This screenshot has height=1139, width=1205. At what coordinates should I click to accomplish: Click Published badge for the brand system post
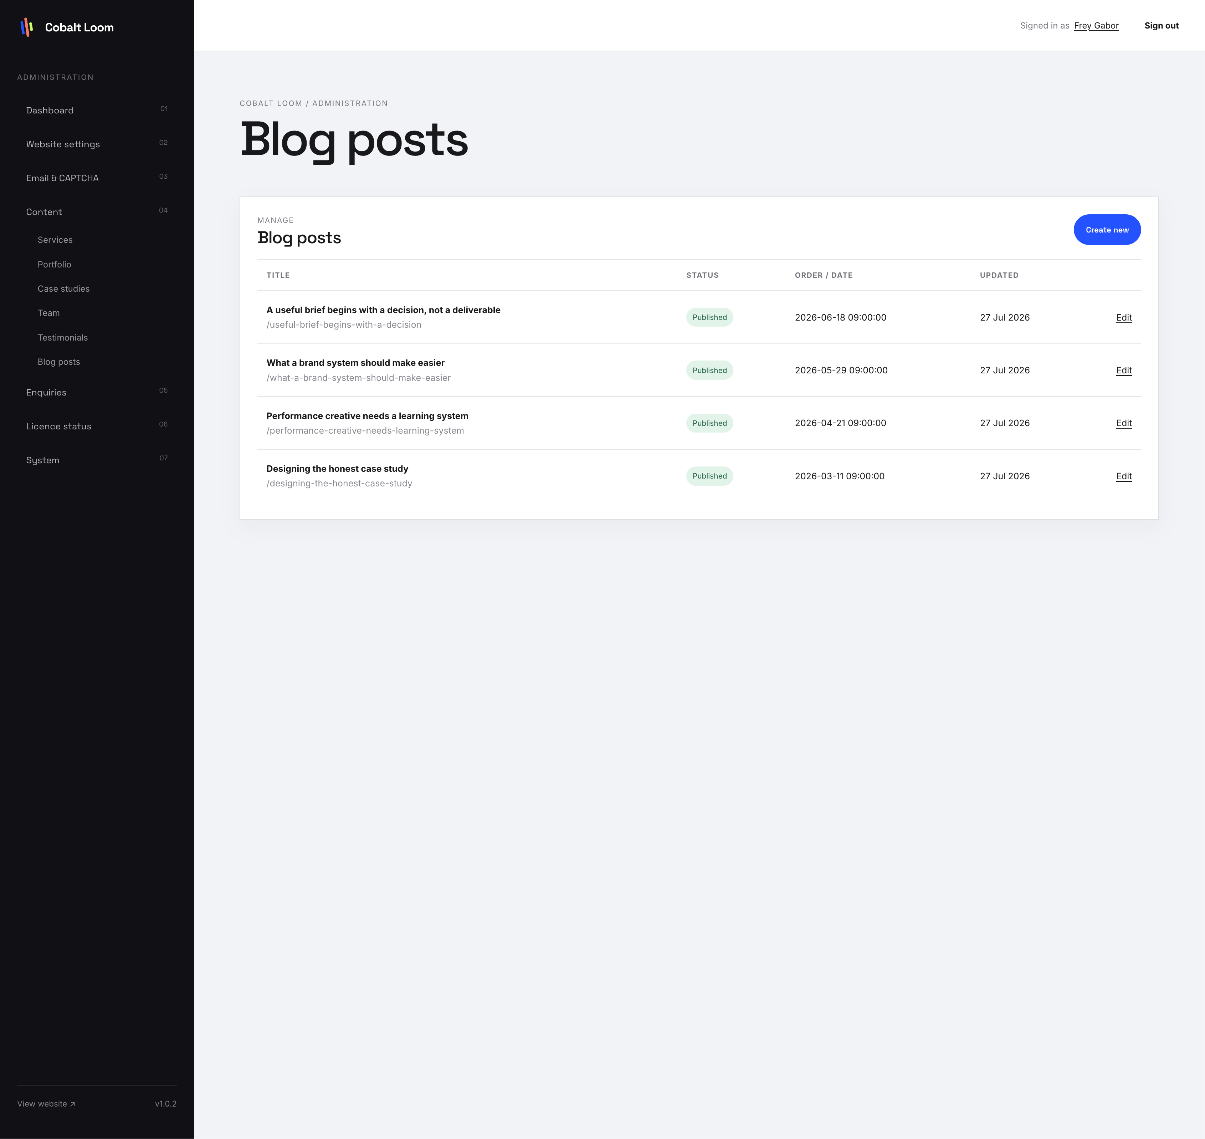(709, 371)
